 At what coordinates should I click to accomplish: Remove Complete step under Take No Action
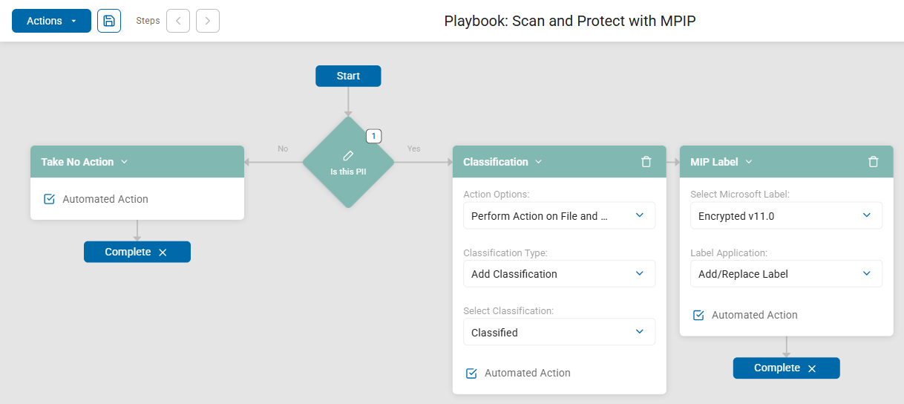pyautogui.click(x=163, y=252)
